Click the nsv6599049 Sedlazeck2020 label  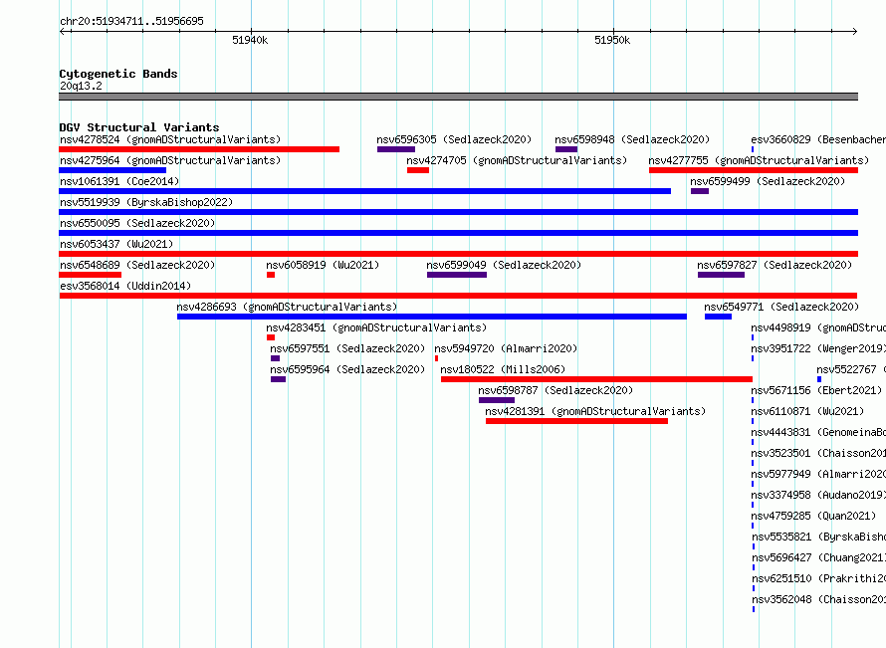click(x=504, y=265)
